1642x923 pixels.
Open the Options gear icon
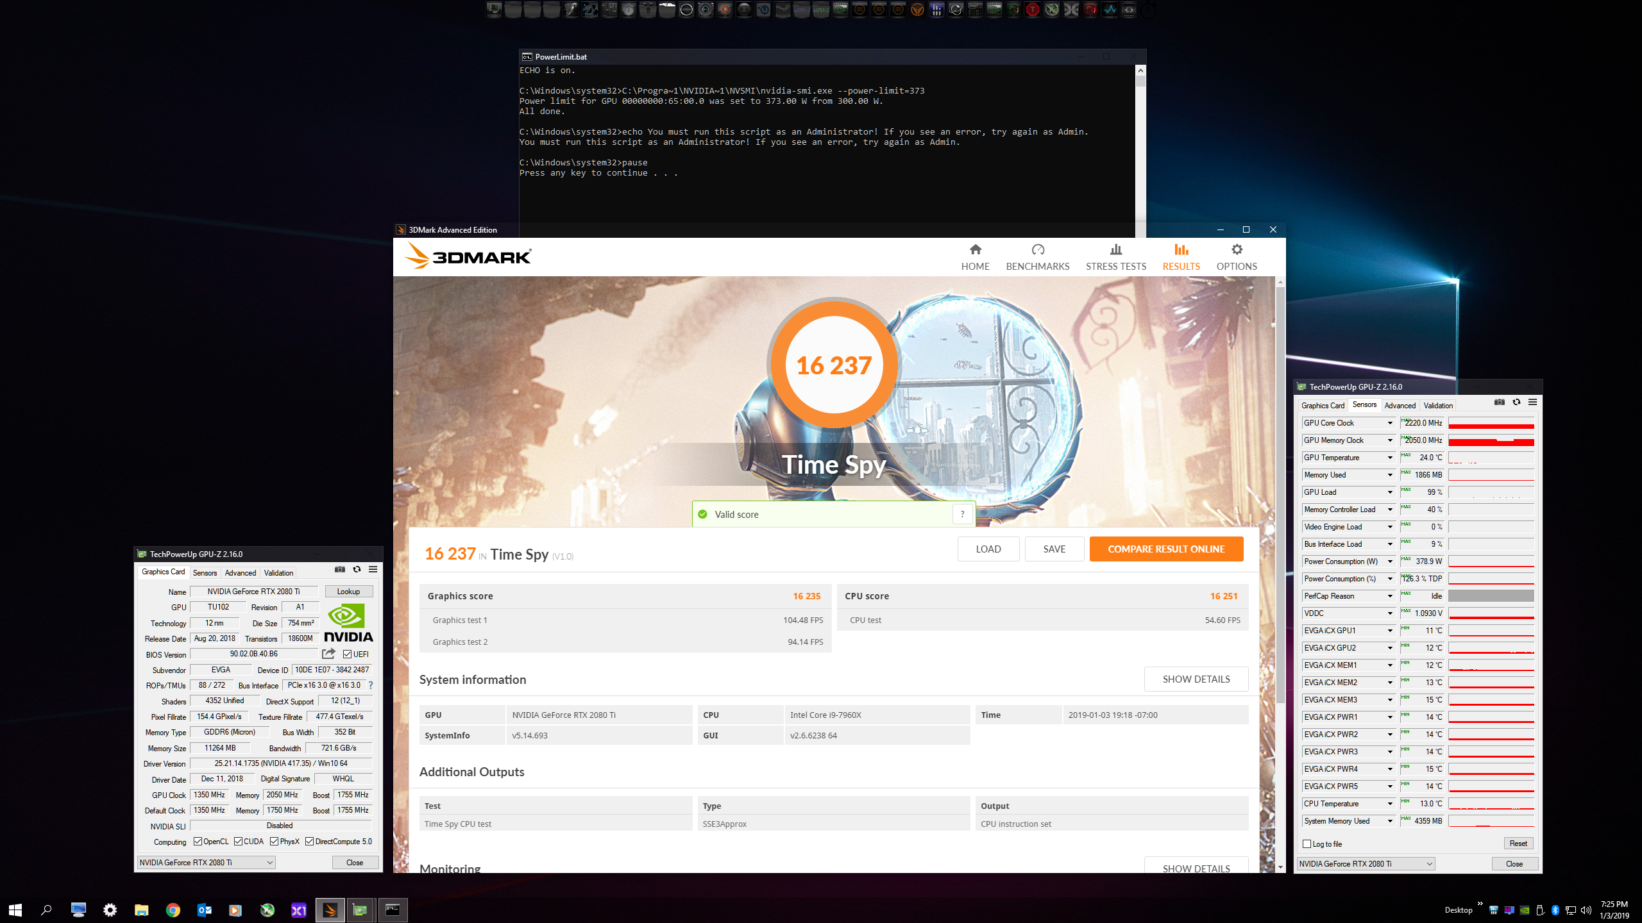[x=1236, y=249]
